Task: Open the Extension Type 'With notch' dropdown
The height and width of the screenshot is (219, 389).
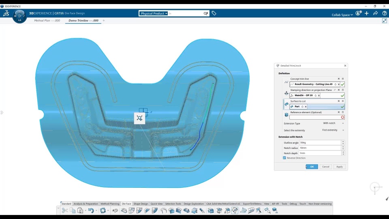Action: click(x=333, y=123)
